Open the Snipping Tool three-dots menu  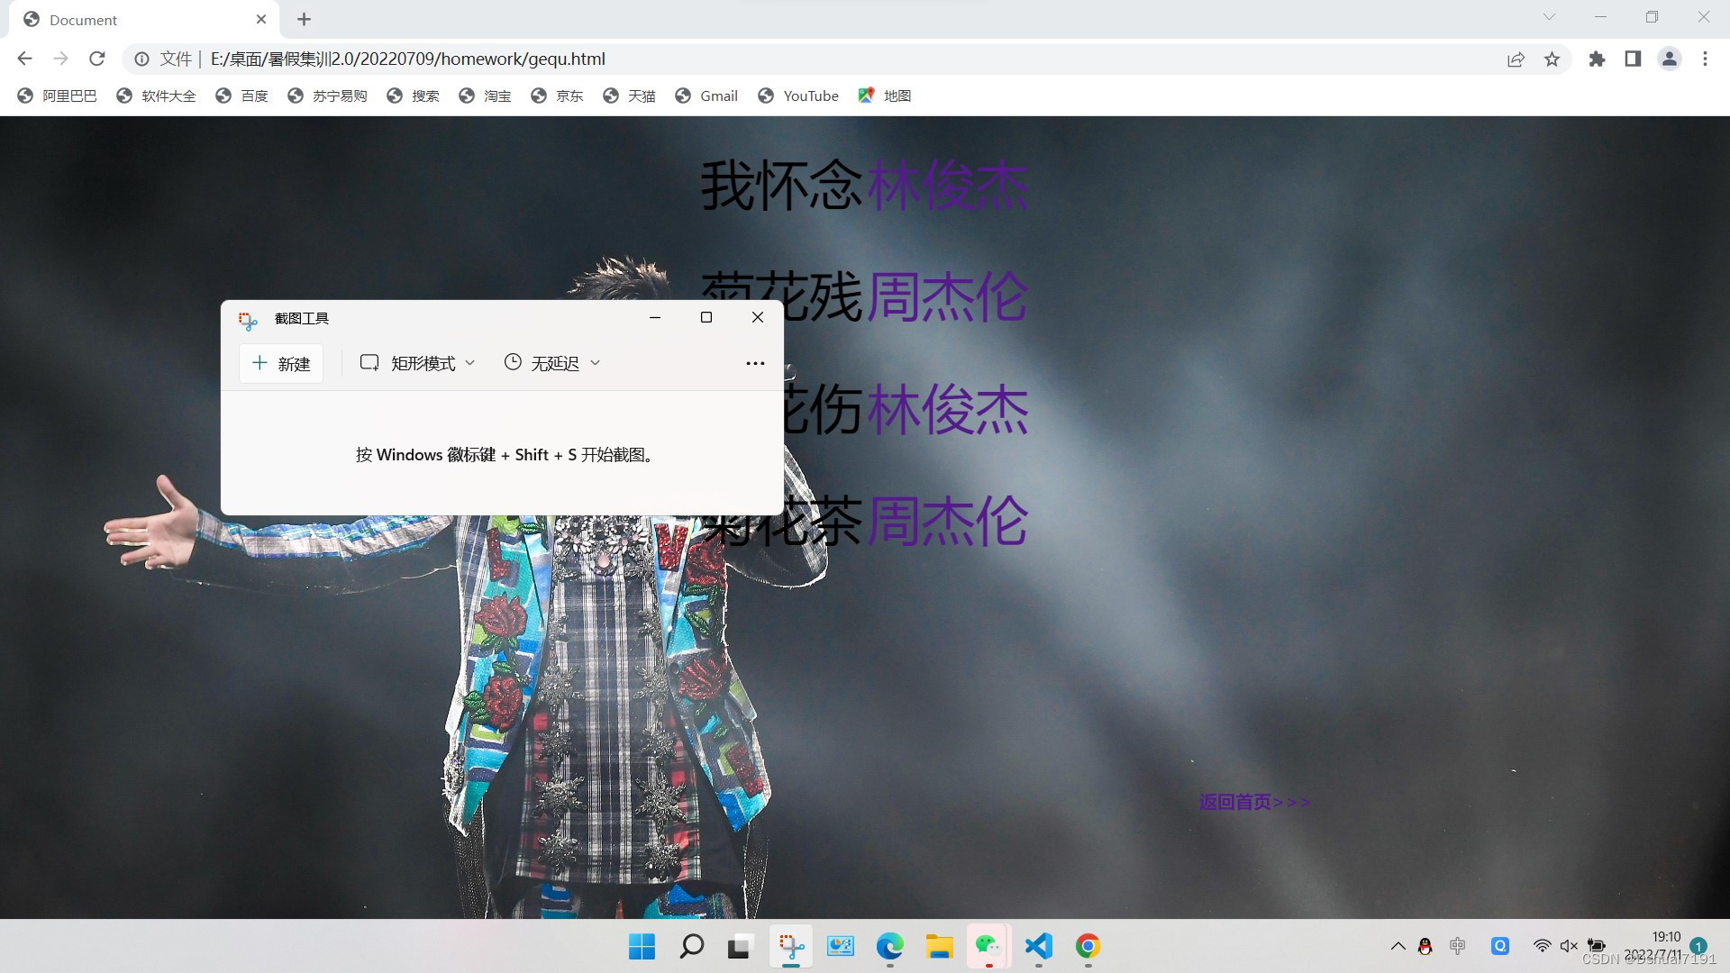[x=755, y=363]
